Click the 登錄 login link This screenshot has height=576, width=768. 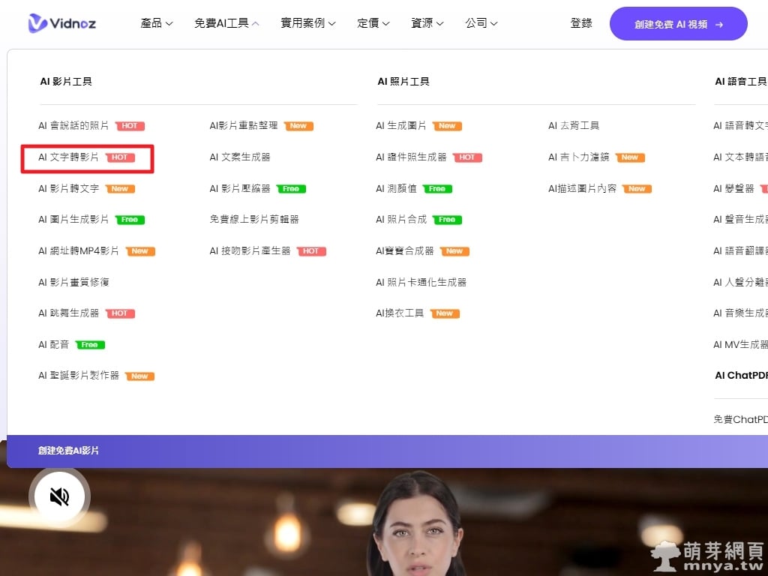[581, 23]
